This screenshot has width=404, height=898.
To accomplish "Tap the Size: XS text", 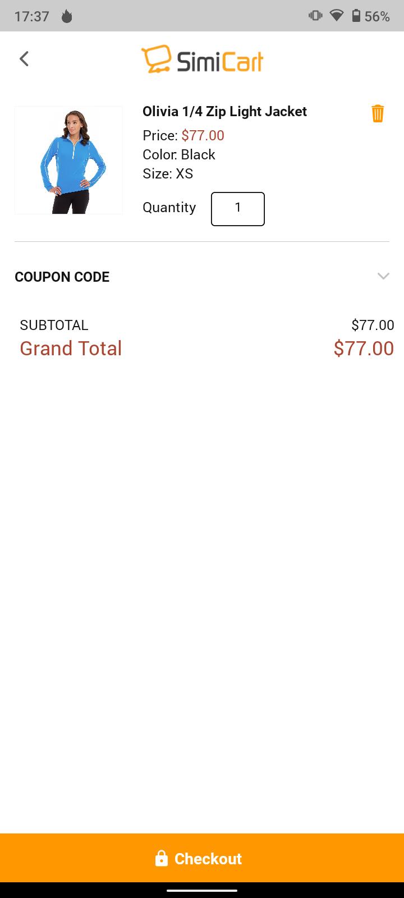I will [x=168, y=173].
